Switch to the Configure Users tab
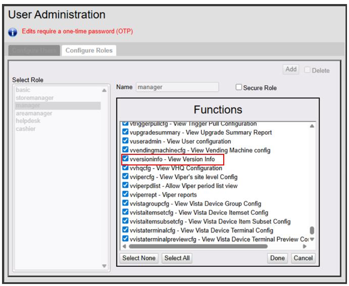The width and height of the screenshot is (349, 286). [34, 50]
